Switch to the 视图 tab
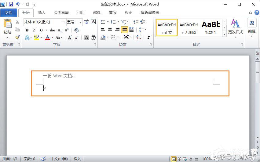 pyautogui.click(x=129, y=13)
